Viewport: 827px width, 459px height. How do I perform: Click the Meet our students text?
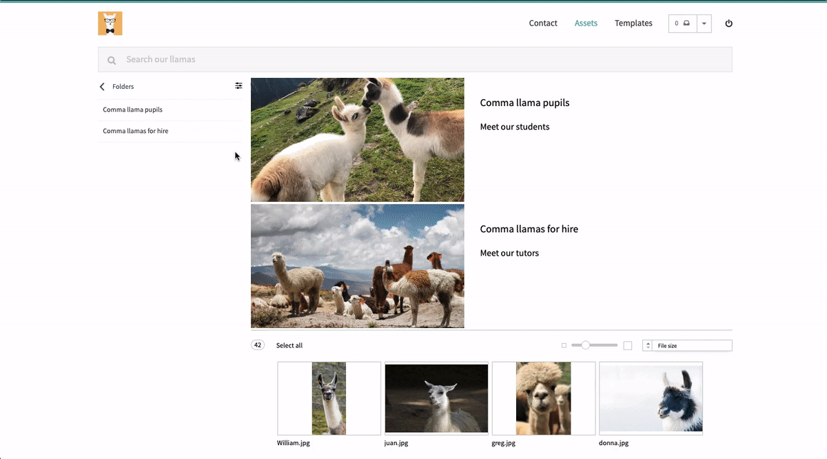(515, 127)
